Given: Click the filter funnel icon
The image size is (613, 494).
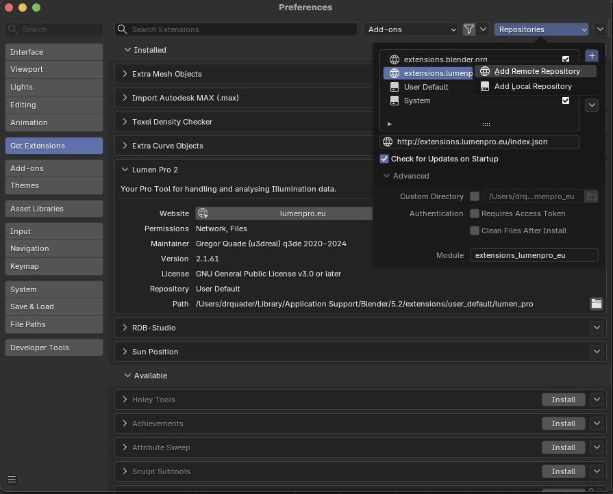Looking at the screenshot, I should tap(468, 29).
